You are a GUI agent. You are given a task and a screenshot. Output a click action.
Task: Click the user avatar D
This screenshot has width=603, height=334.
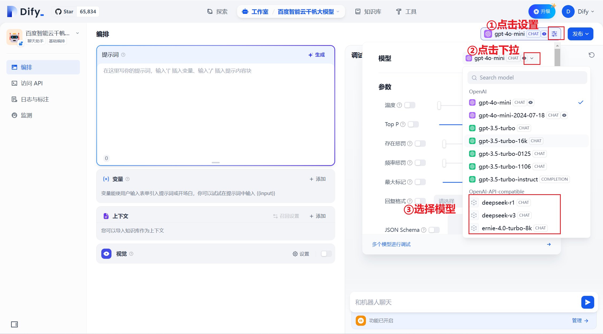pos(568,12)
